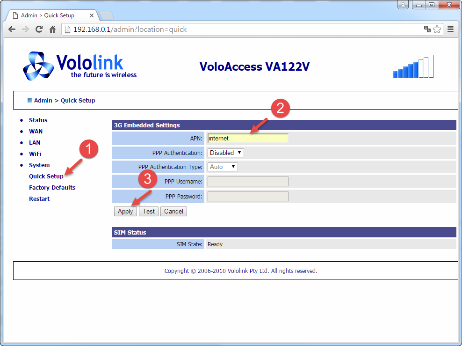462x346 pixels.
Task: Select WiFi in the sidebar
Action: pos(35,154)
